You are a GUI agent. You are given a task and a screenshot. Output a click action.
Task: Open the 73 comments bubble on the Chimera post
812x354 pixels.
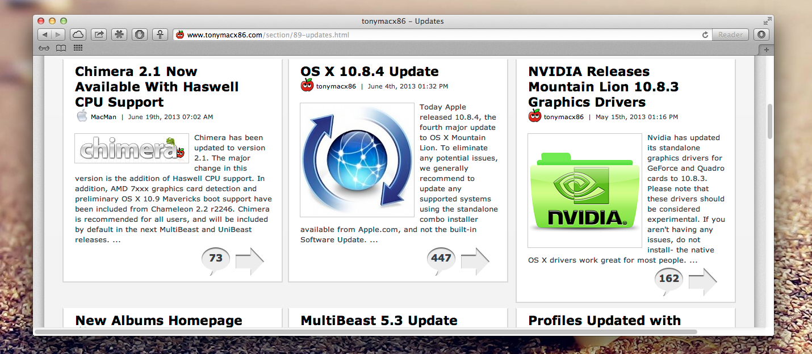click(216, 260)
